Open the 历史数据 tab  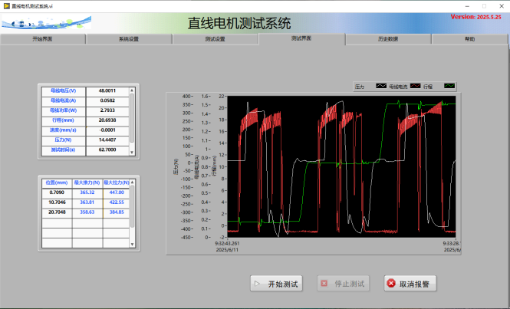tap(388, 38)
